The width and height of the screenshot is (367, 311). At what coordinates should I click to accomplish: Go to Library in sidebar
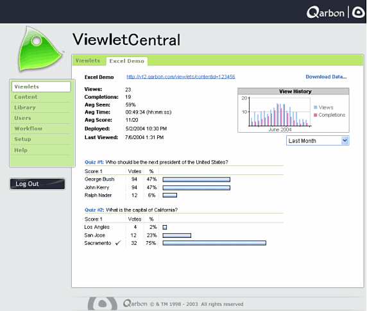[40, 108]
